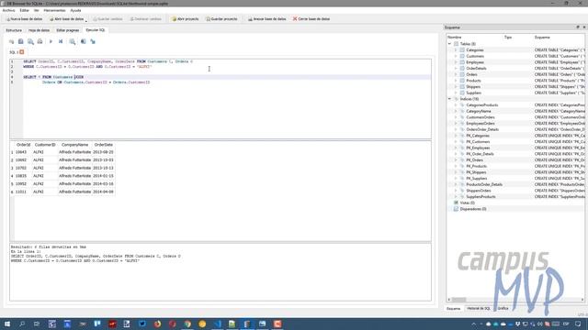
Task: Float the Esquema panel via undock icon
Action: click(578, 27)
